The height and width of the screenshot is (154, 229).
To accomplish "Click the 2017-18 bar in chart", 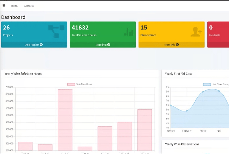I will (25, 146).
